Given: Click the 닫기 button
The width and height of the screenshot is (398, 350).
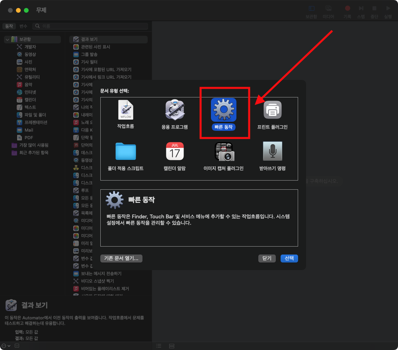Looking at the screenshot, I should [267, 258].
